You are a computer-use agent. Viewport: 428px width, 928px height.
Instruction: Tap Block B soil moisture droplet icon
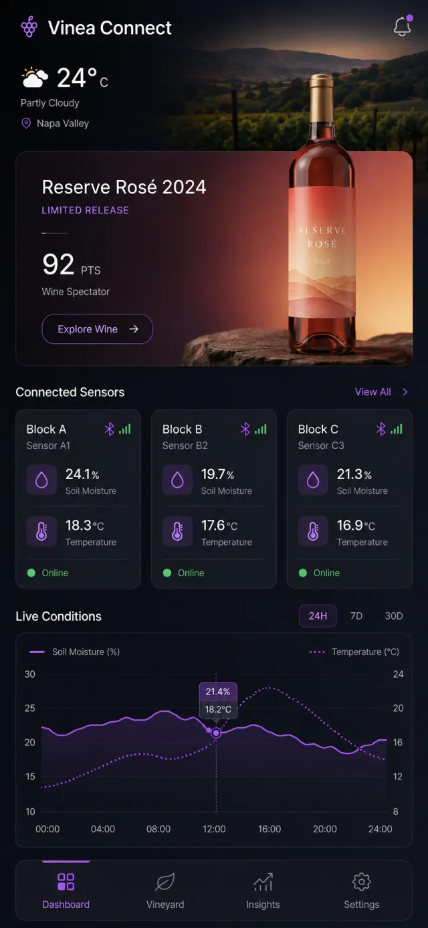pos(177,480)
